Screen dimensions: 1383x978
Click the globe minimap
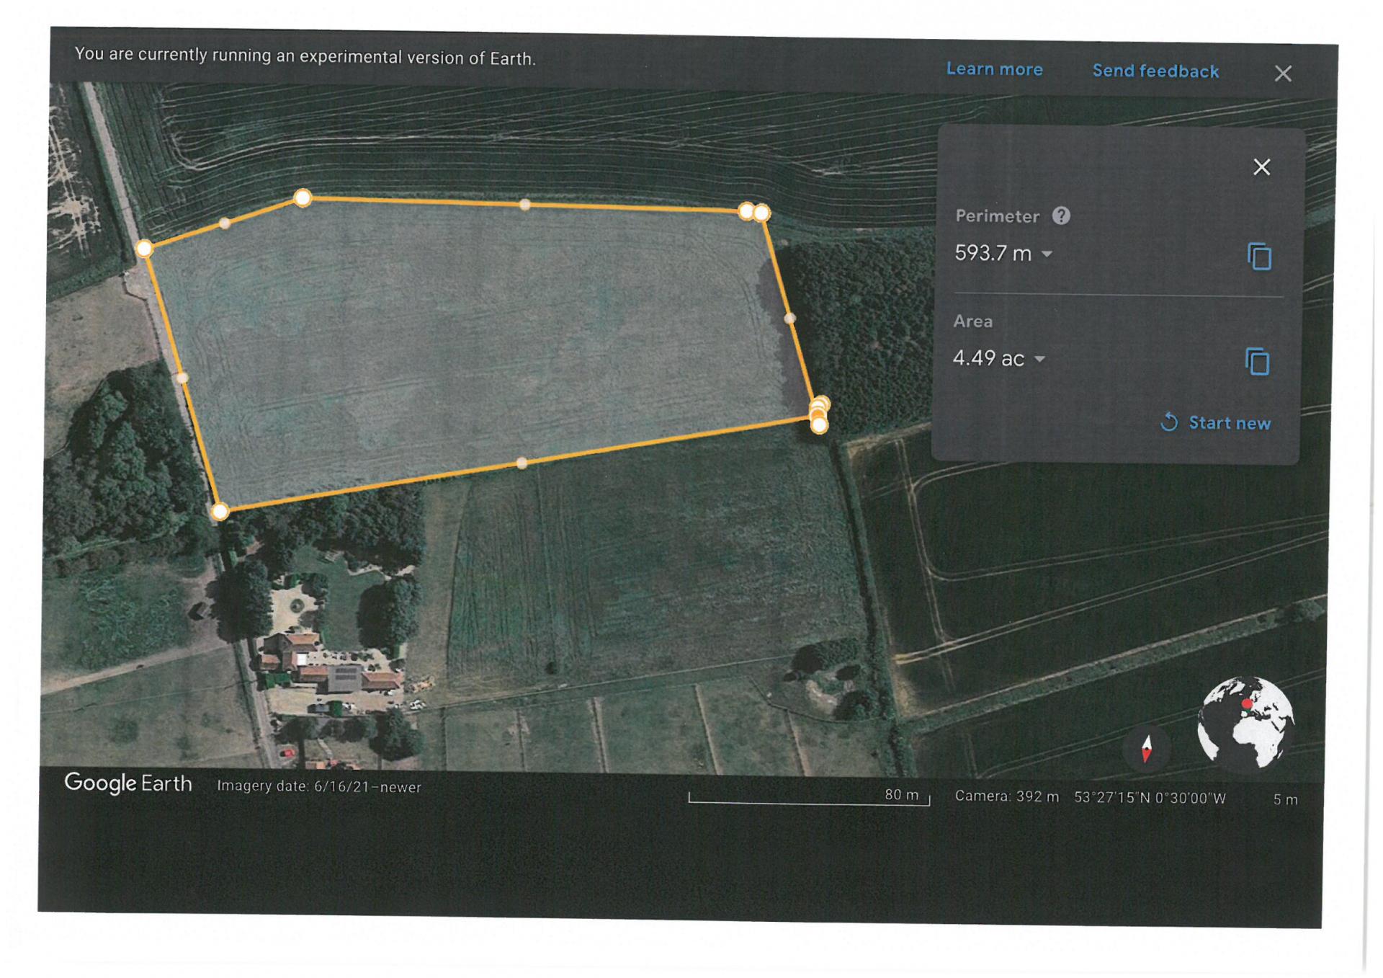pyautogui.click(x=1246, y=723)
